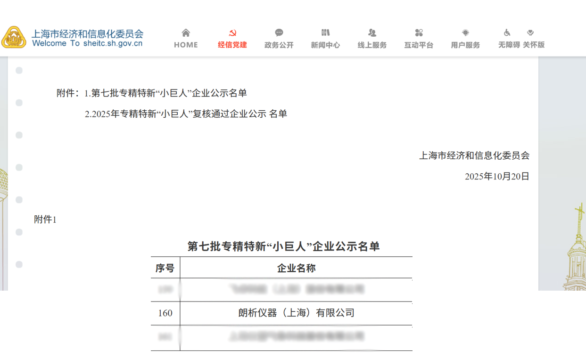
Task: Click the 用户服务 location pin icon
Action: (x=465, y=32)
